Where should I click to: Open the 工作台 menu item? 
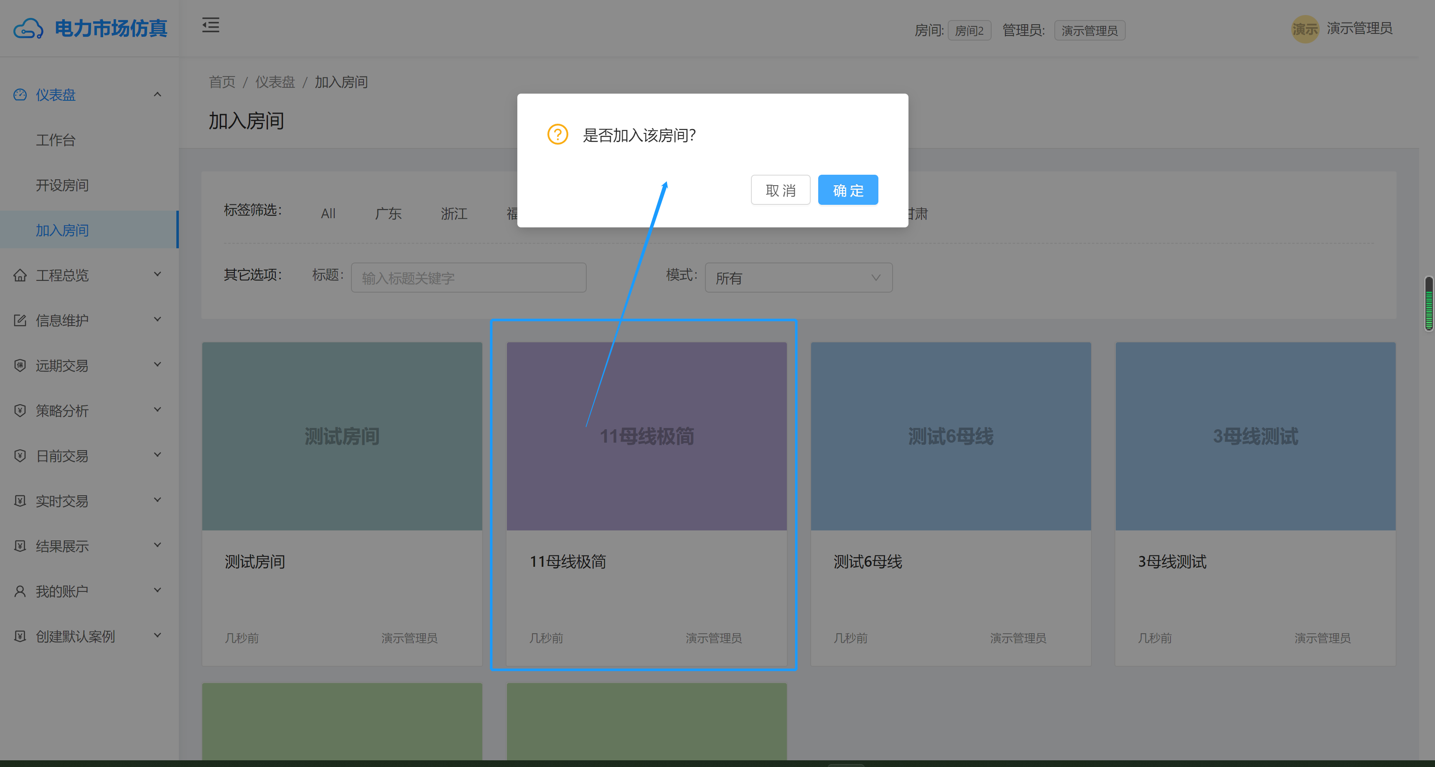(89, 140)
